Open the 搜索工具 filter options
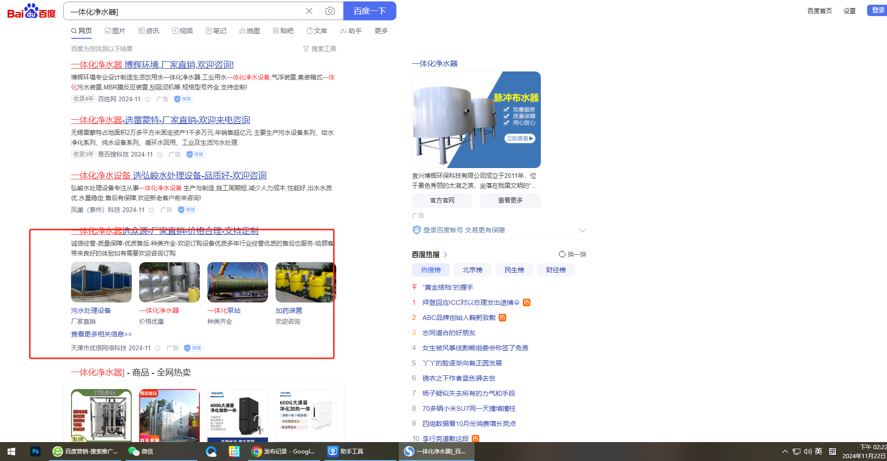887x461 pixels. pos(320,49)
